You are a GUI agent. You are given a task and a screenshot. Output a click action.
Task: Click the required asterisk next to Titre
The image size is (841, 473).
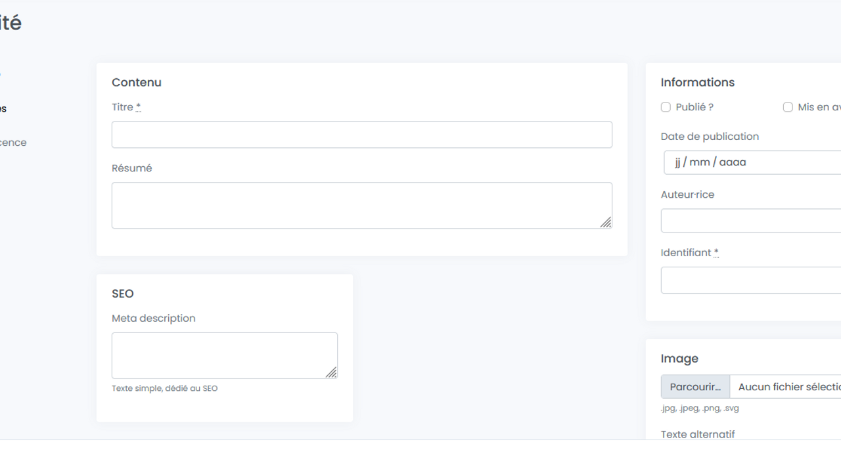(x=139, y=107)
